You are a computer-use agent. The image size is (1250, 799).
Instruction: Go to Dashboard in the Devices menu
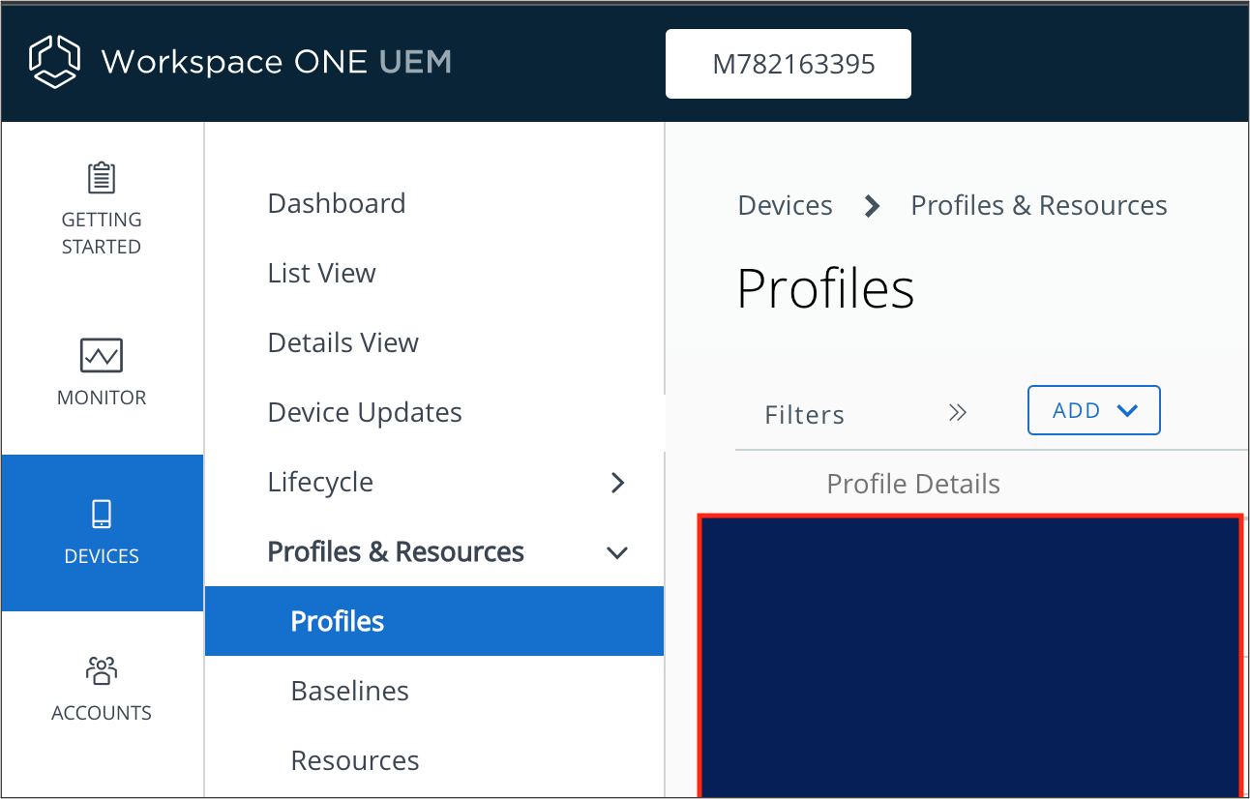coord(337,204)
